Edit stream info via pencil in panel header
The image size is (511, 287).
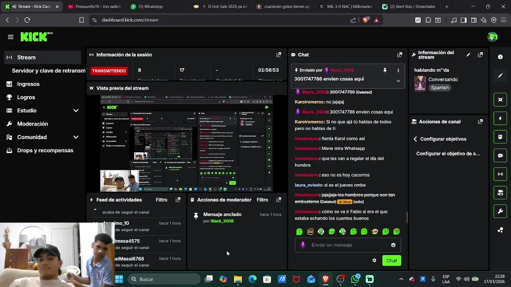[x=468, y=55]
